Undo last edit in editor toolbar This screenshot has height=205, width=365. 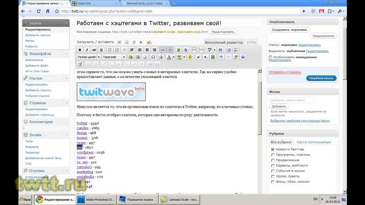pyautogui.click(x=221, y=57)
